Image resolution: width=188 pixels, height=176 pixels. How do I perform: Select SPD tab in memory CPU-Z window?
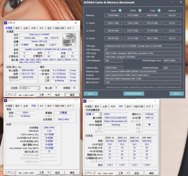pos(41,106)
